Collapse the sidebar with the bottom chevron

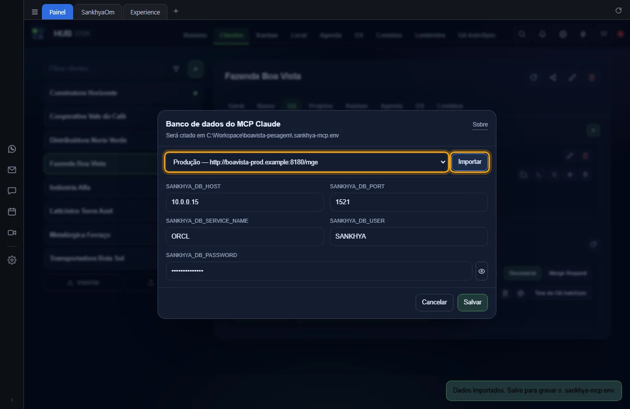coord(12,400)
